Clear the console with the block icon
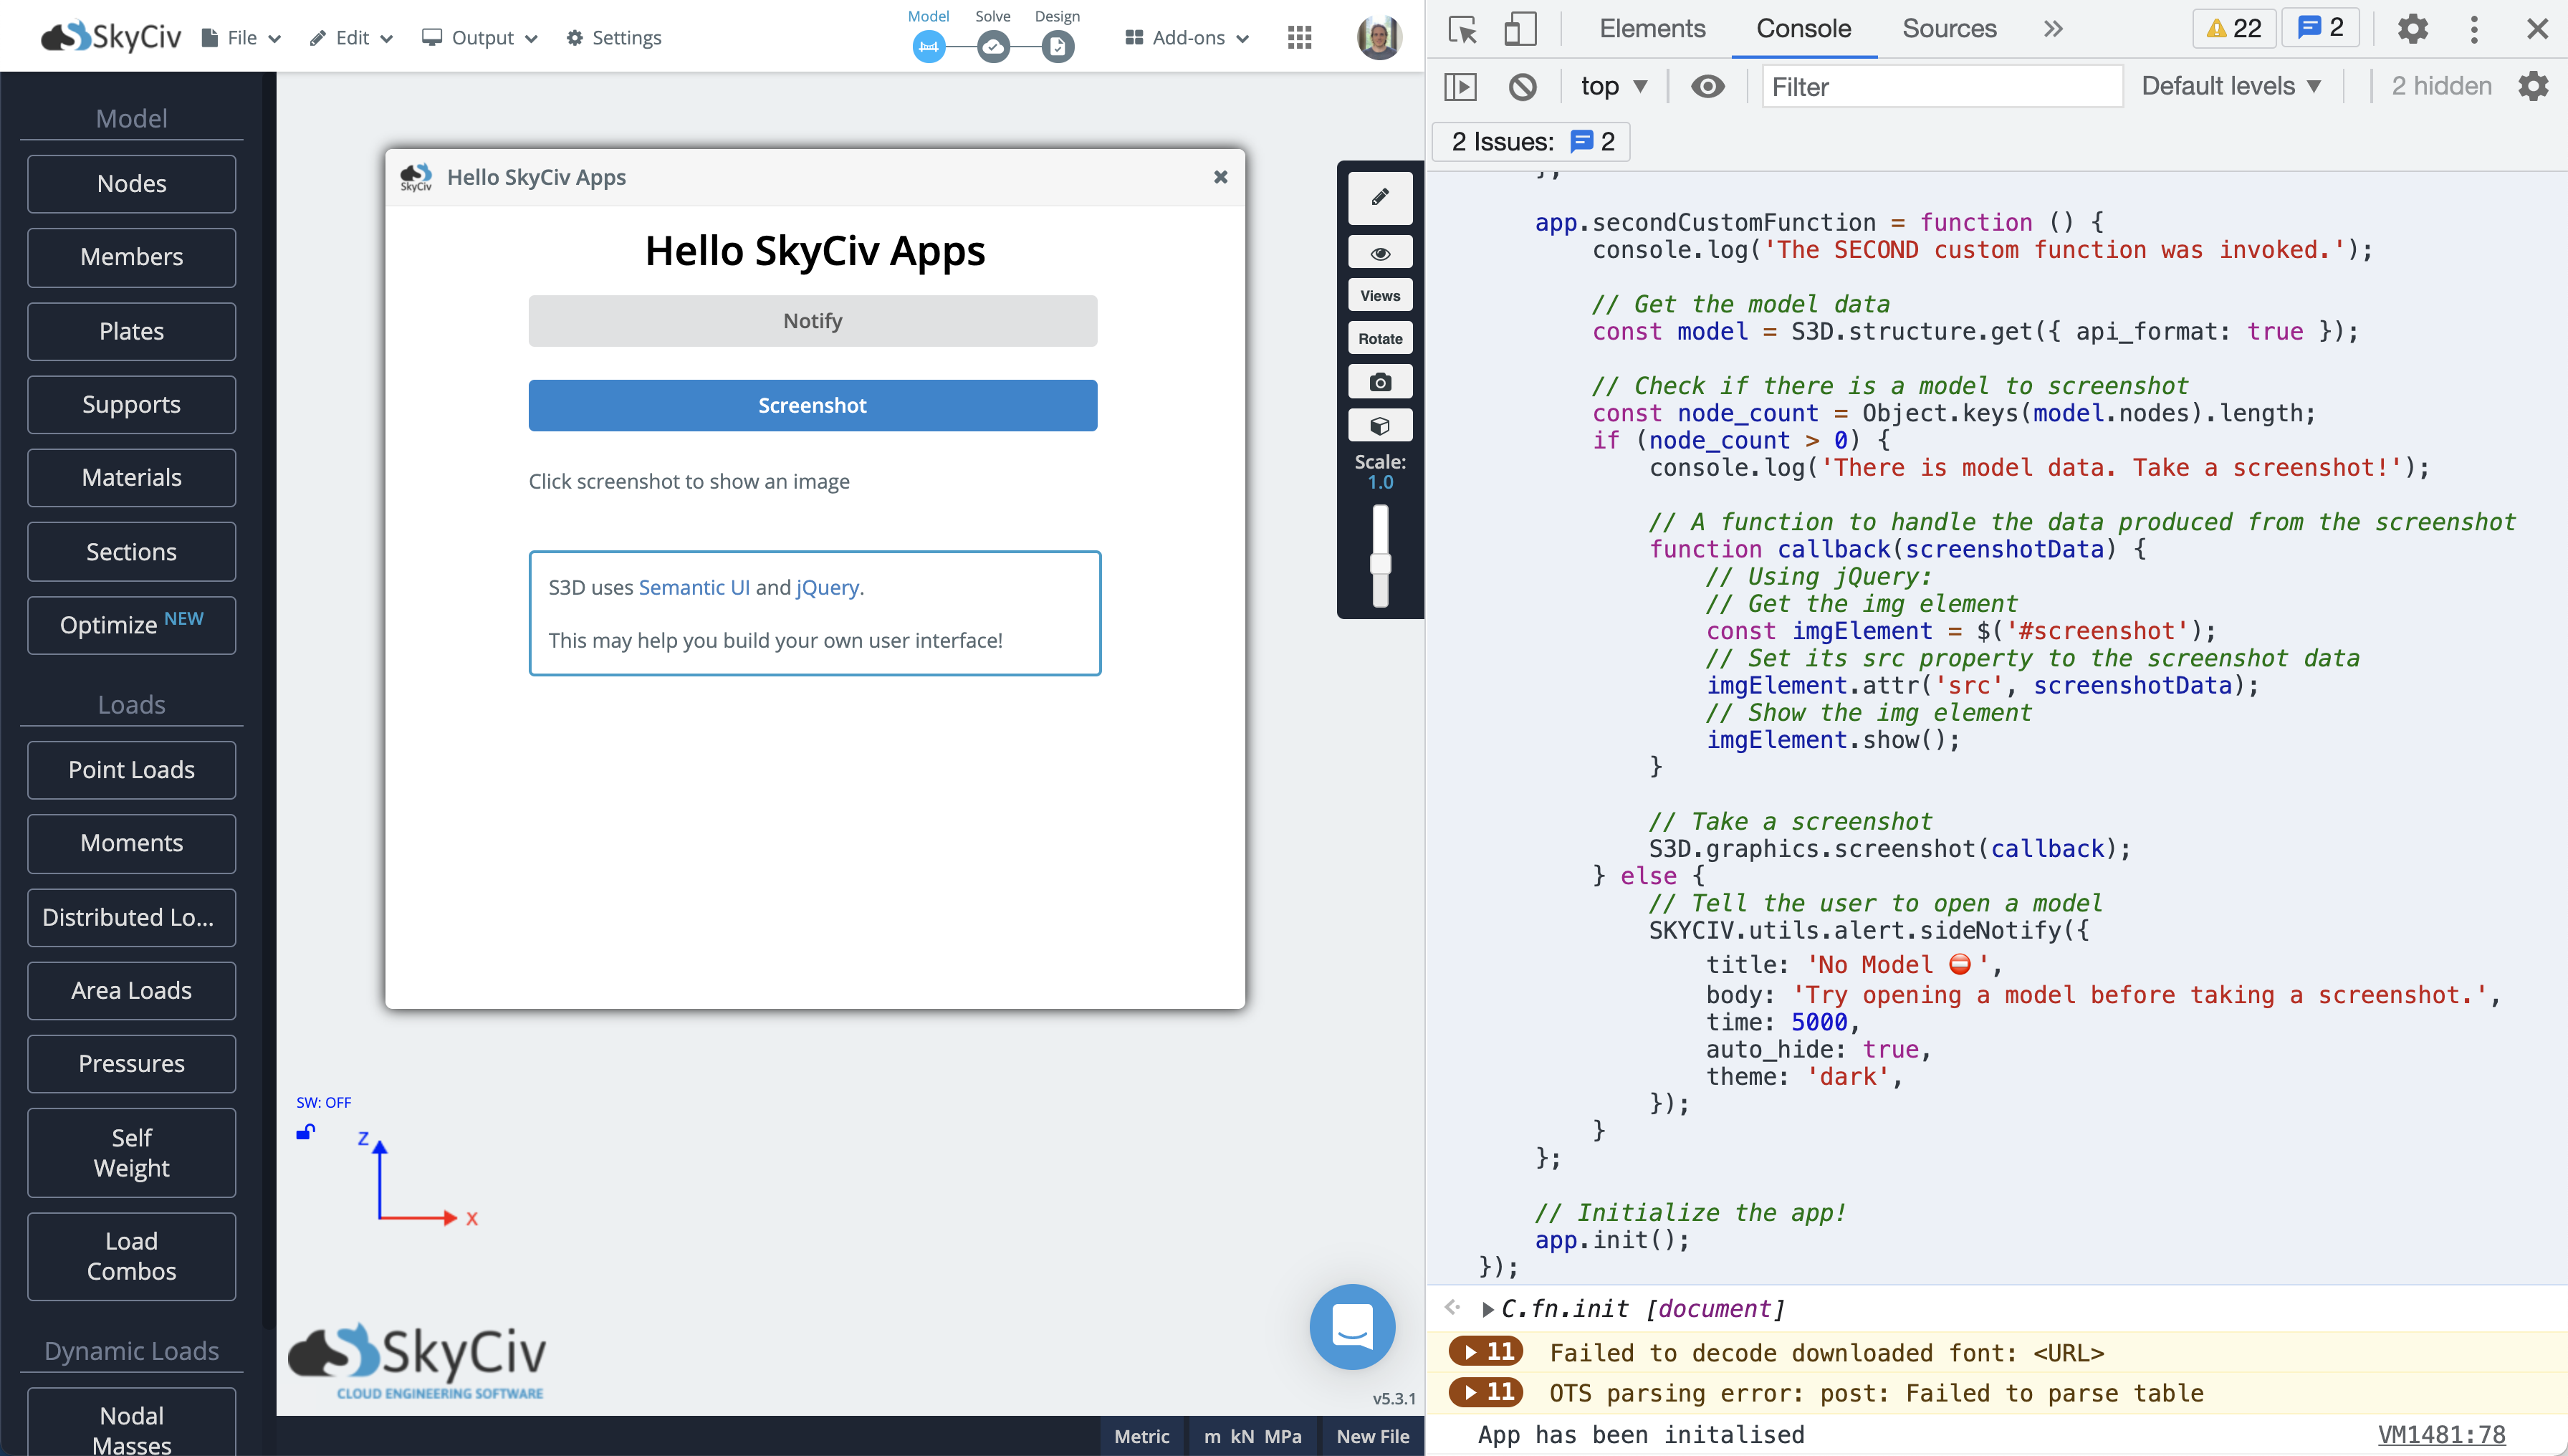The height and width of the screenshot is (1456, 2568). 1522,87
